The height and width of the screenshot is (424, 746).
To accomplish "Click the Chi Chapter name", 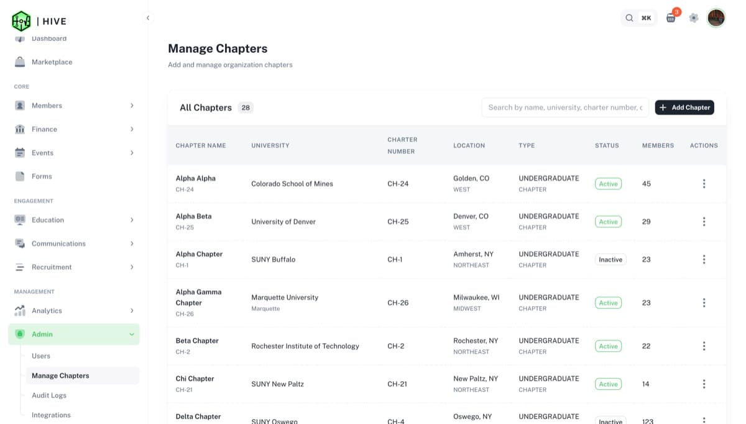I will (x=195, y=379).
